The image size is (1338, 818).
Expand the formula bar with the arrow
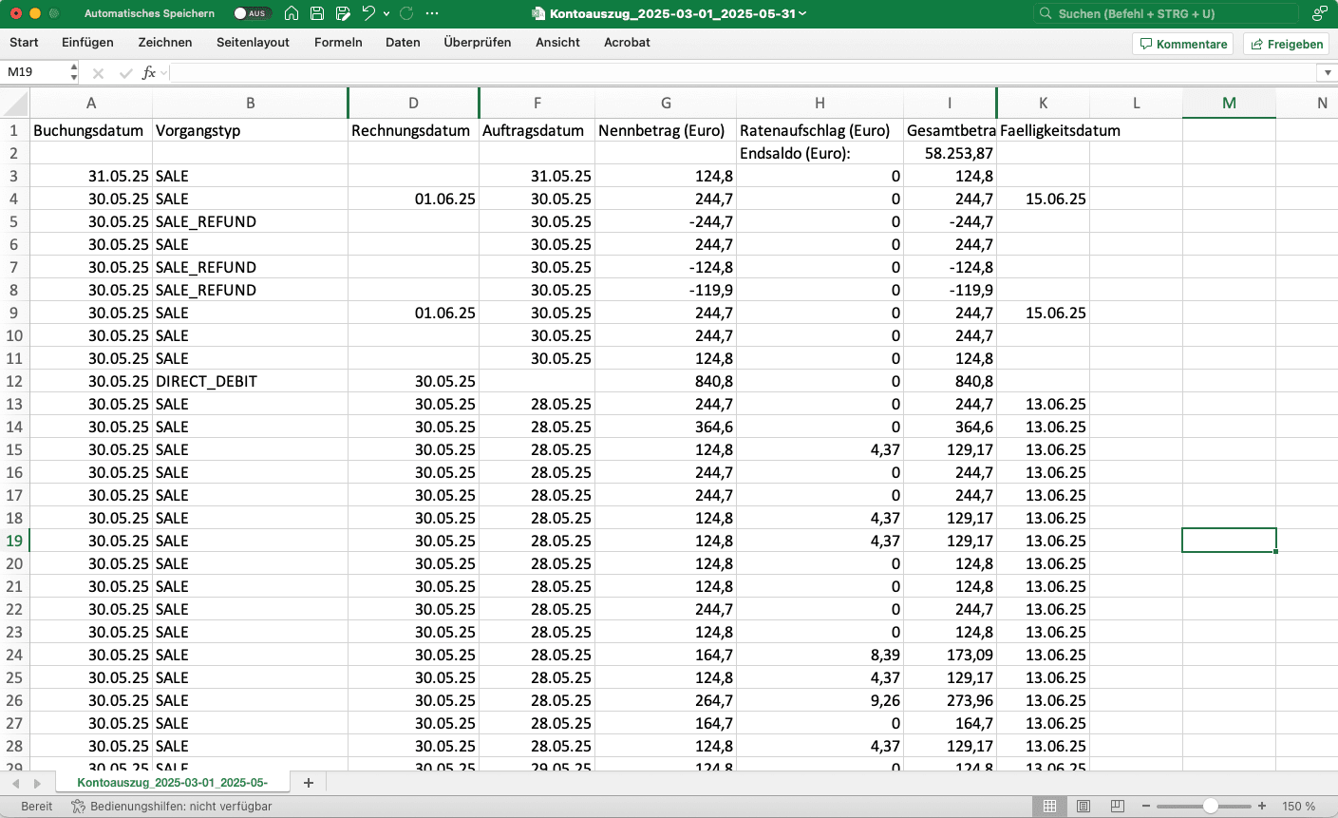1327,73
